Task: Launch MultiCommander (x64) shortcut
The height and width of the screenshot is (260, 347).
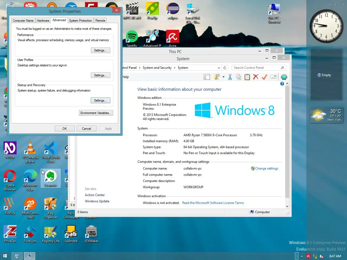Action: (x=30, y=208)
